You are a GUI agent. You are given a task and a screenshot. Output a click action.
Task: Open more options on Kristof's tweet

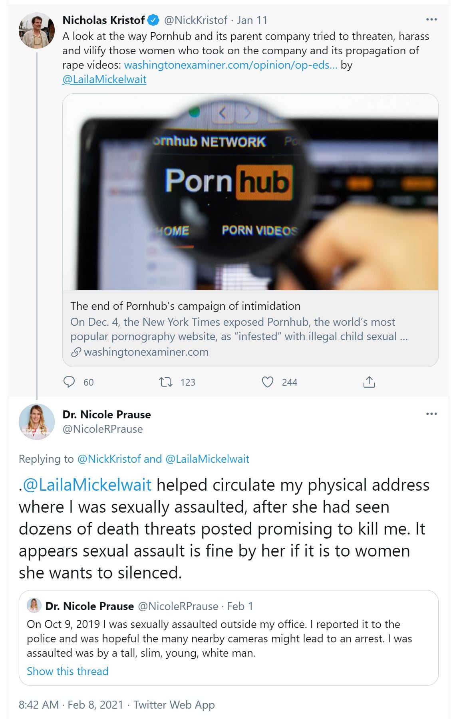[431, 19]
